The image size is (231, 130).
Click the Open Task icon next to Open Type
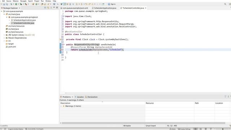coord(45,4)
